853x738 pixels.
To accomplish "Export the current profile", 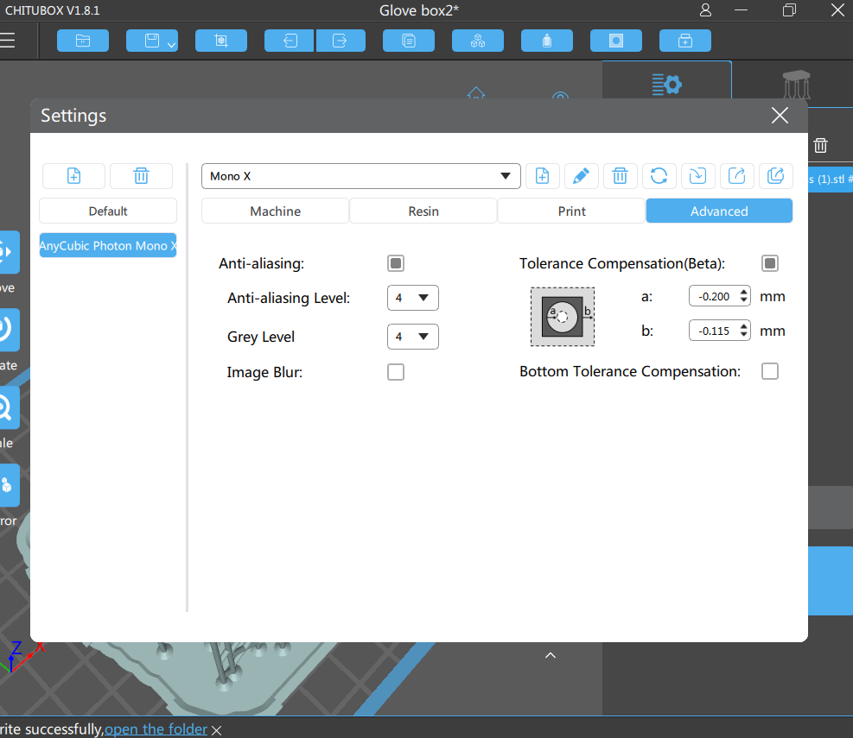I will pos(736,176).
